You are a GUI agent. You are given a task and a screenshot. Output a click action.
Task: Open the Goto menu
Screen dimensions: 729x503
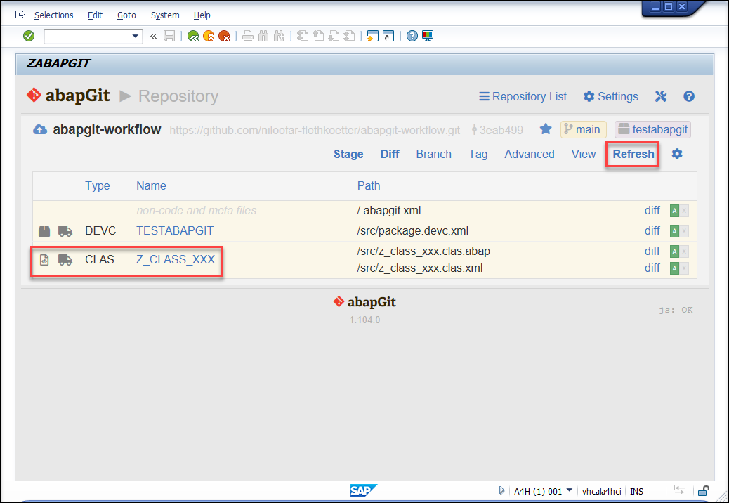tap(126, 15)
